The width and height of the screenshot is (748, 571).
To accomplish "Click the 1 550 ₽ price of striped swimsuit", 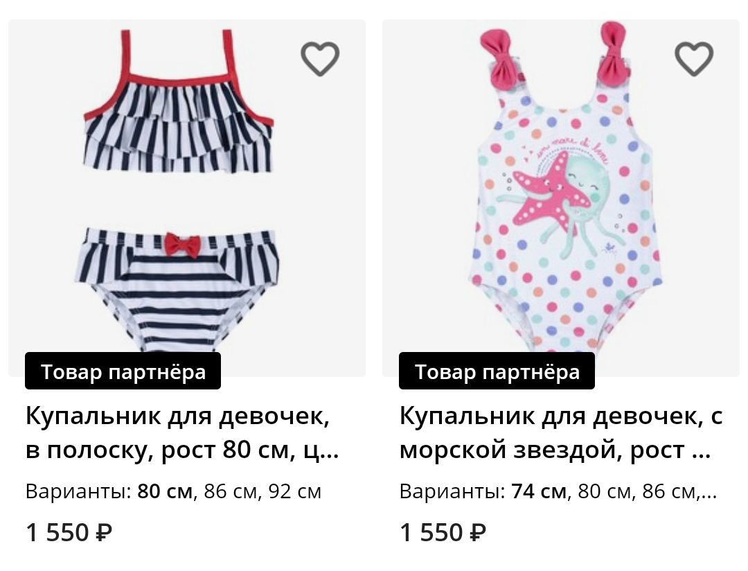I will pyautogui.click(x=69, y=532).
